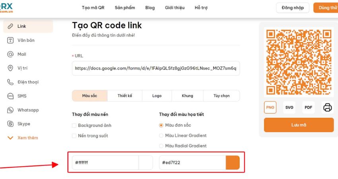
Task: Click the Link chain icon in sidebar
Action: (x=10, y=26)
